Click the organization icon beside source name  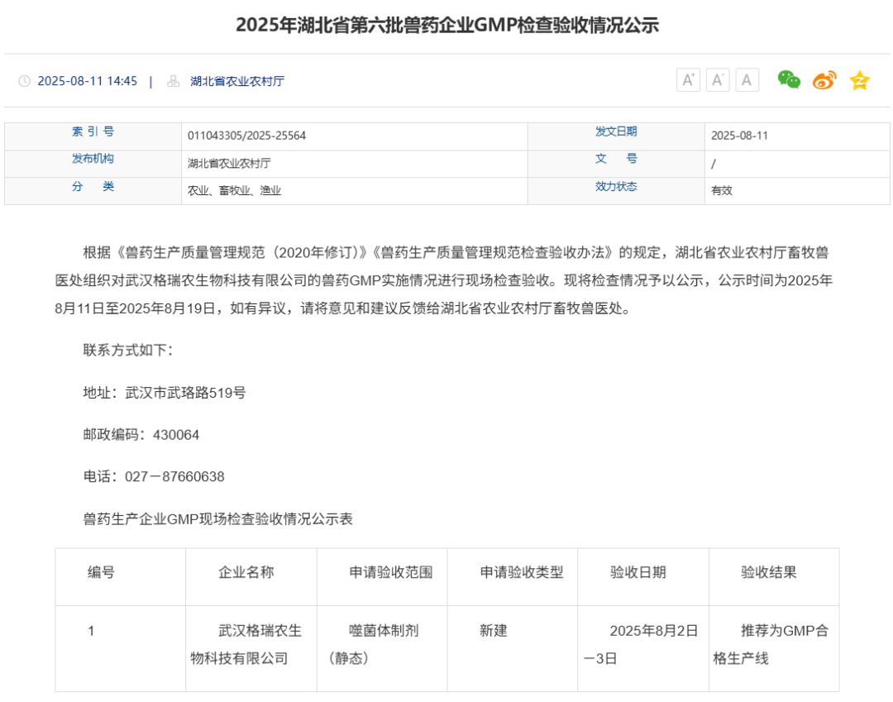(173, 81)
